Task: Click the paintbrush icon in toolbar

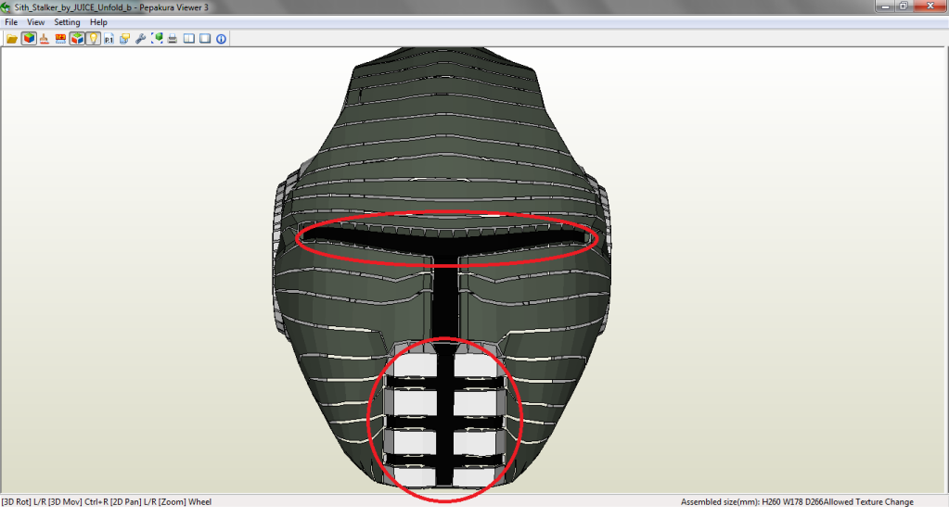Action: (x=45, y=39)
